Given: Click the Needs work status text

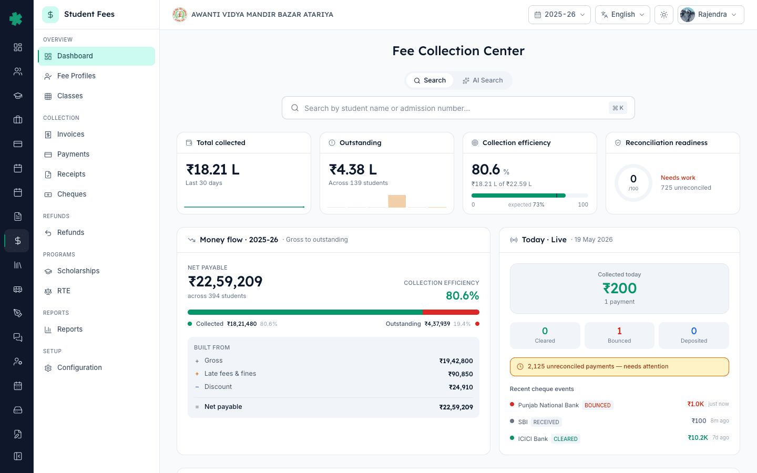Looking at the screenshot, I should point(678,178).
